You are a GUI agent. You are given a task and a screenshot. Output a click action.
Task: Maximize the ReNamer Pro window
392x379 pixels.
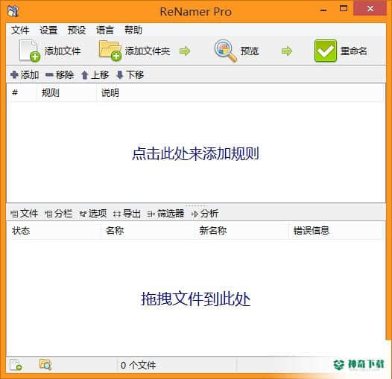tap(344, 9)
